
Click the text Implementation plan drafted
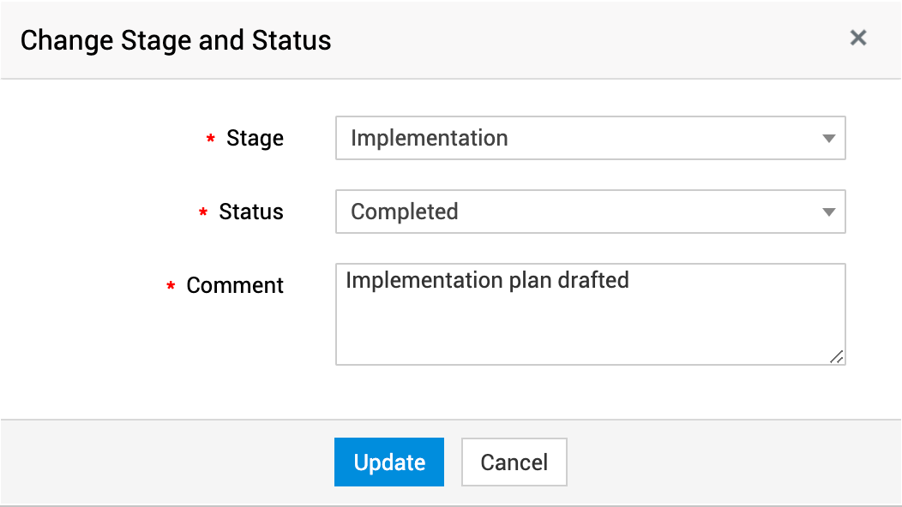click(487, 280)
